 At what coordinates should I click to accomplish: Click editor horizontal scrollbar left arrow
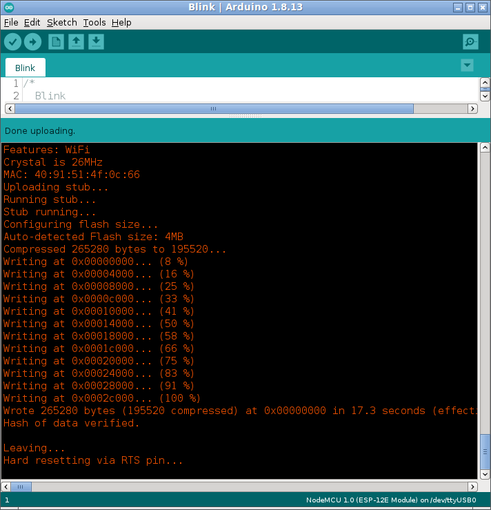(x=10, y=108)
